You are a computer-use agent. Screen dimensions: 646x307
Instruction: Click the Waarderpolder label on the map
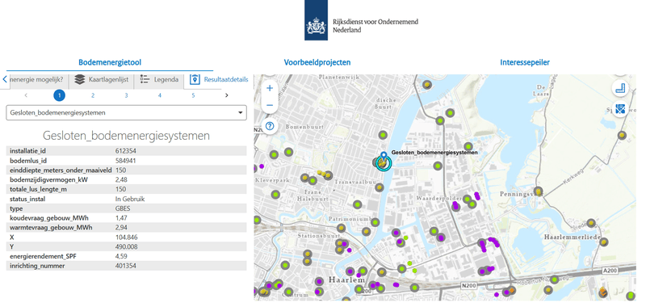pyautogui.click(x=440, y=199)
